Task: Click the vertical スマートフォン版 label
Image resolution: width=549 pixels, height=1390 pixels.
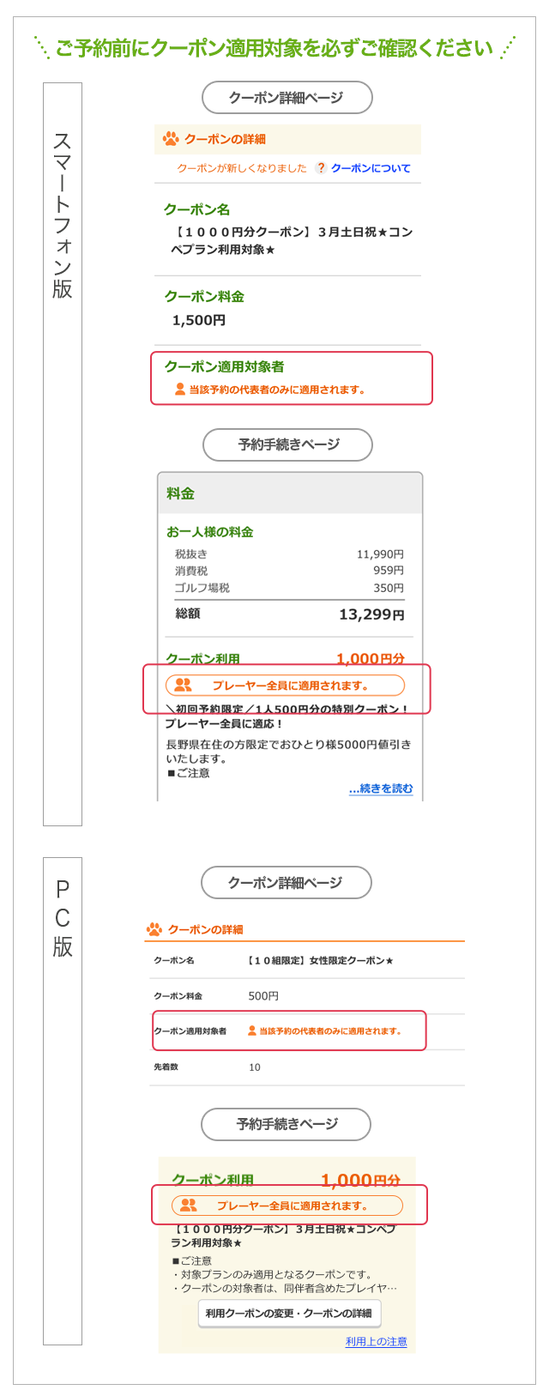Action: coord(63,215)
